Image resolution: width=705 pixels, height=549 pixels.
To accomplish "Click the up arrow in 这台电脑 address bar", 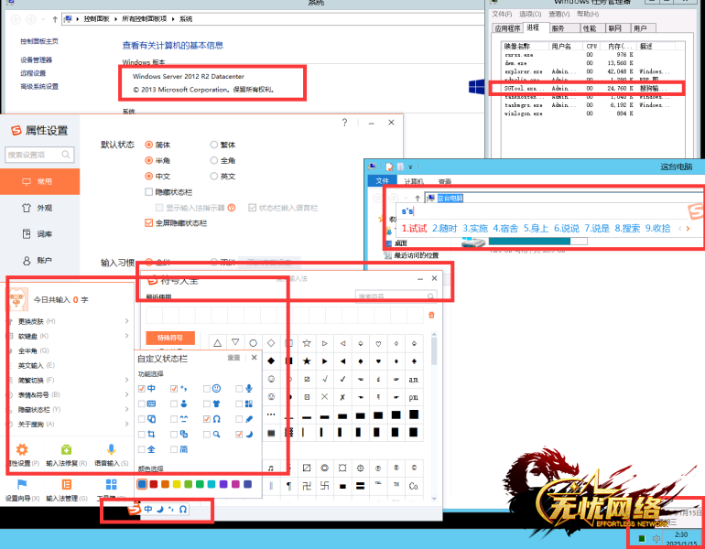I will [x=418, y=199].
